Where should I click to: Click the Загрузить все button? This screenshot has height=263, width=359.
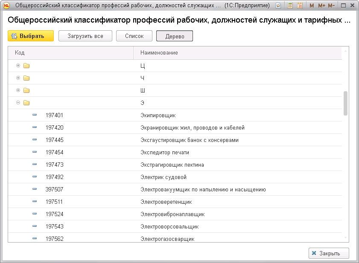coord(85,36)
